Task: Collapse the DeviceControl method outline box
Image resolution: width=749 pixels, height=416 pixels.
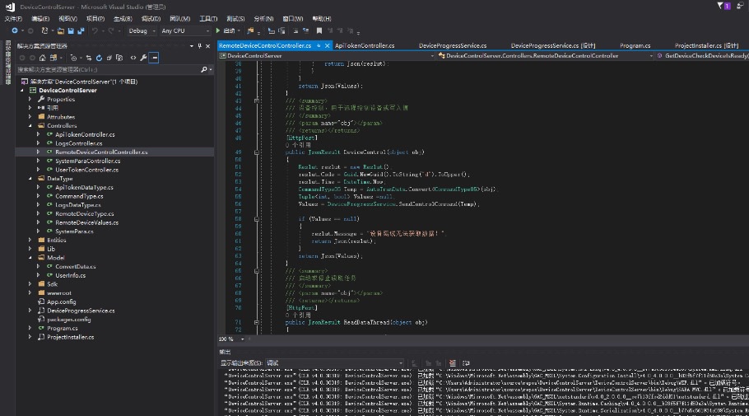Action: pyautogui.click(x=258, y=152)
